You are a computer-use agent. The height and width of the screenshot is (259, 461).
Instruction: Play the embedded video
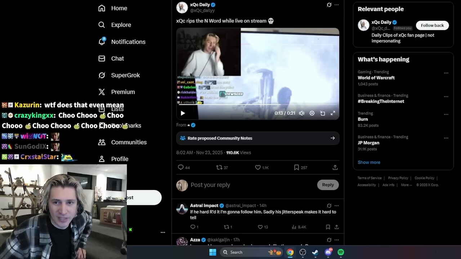(x=183, y=113)
